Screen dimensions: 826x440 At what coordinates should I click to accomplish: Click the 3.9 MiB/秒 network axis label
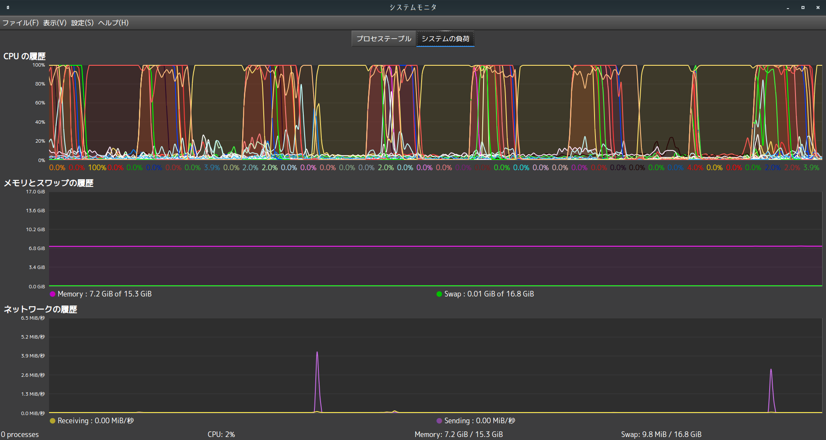point(33,356)
